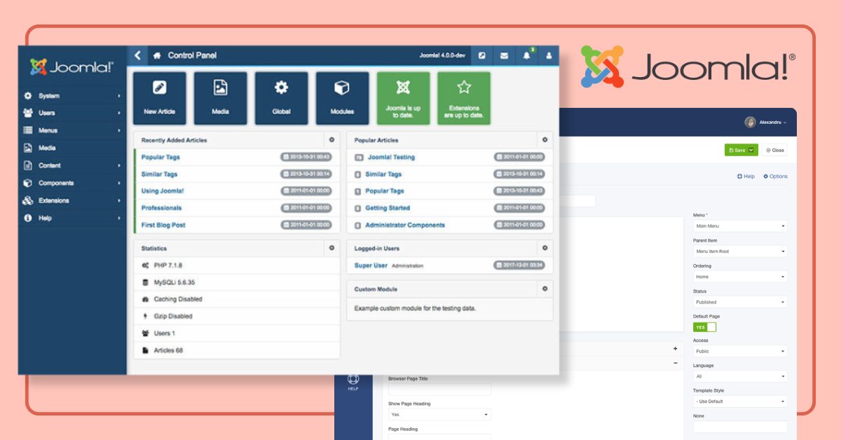This screenshot has width=841, height=440.
Task: Collapse the section with minus sign
Action: pyautogui.click(x=676, y=364)
